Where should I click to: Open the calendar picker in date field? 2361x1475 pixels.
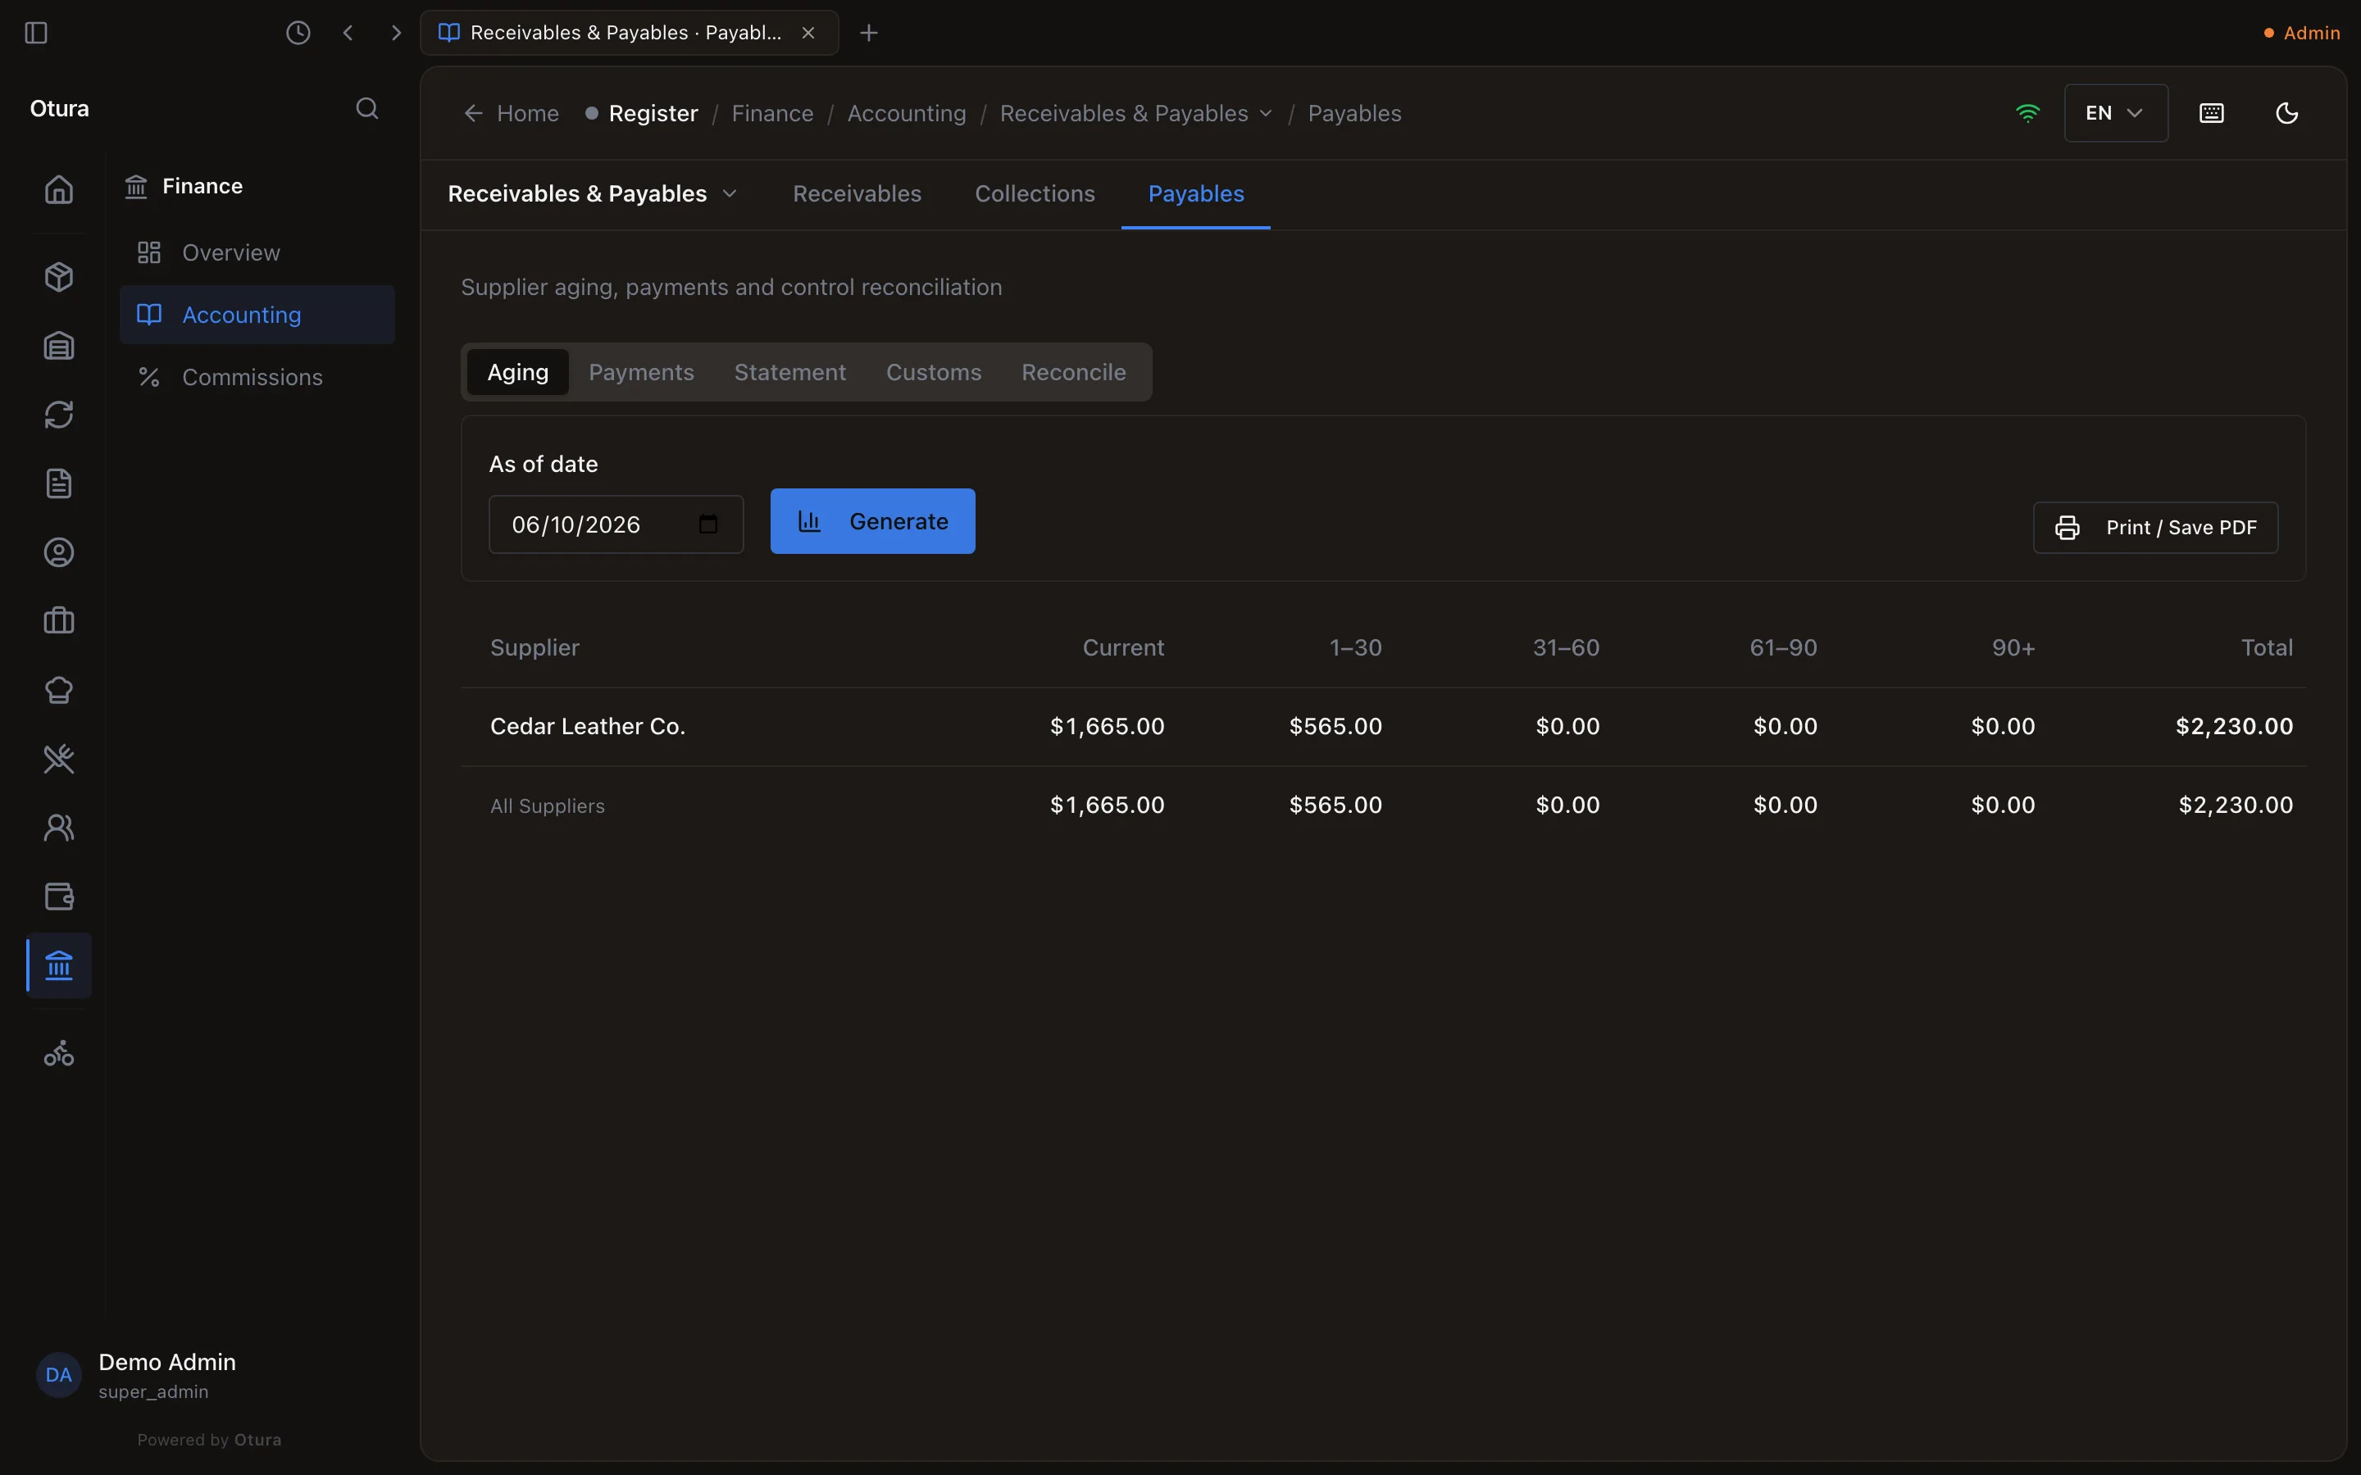[708, 524]
